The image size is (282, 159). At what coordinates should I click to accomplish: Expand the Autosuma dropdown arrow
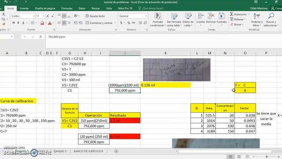click(x=249, y=14)
